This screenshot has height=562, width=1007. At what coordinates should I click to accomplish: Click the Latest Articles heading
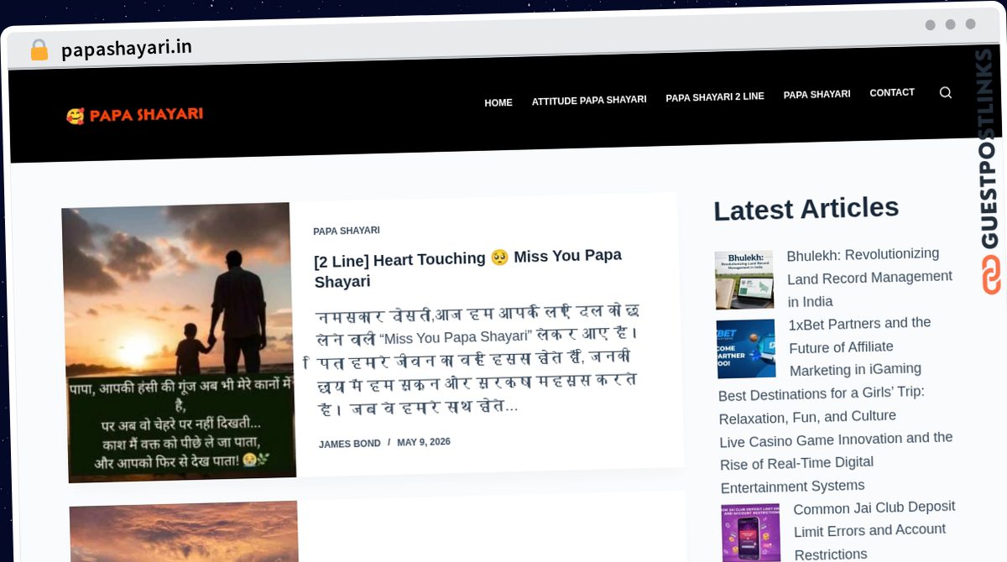[806, 208]
